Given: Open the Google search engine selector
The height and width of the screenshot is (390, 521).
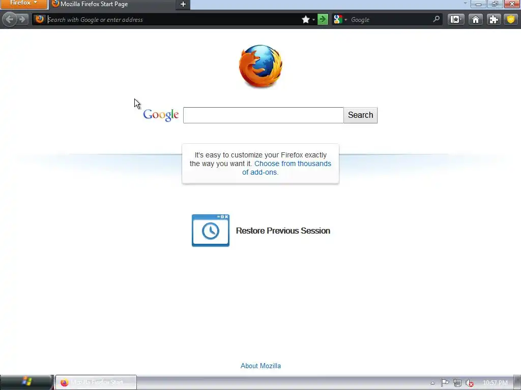Looking at the screenshot, I should pyautogui.click(x=340, y=20).
